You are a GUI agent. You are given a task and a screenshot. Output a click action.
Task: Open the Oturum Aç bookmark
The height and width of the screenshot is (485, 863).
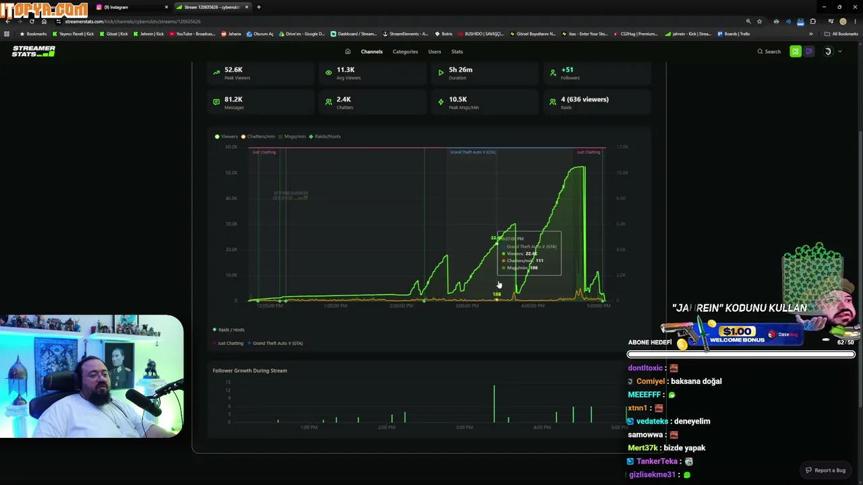260,34
